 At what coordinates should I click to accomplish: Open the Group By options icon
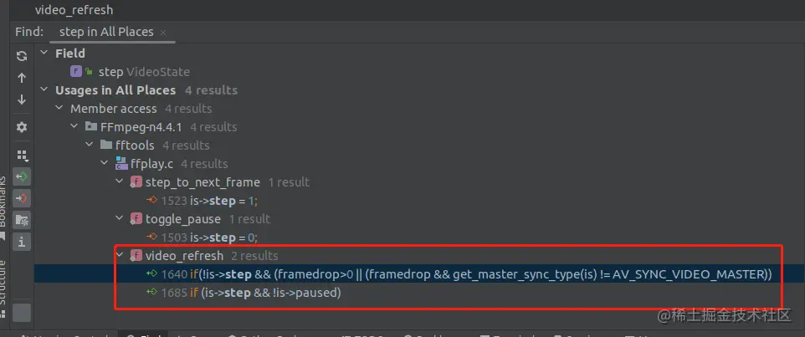[x=22, y=155]
